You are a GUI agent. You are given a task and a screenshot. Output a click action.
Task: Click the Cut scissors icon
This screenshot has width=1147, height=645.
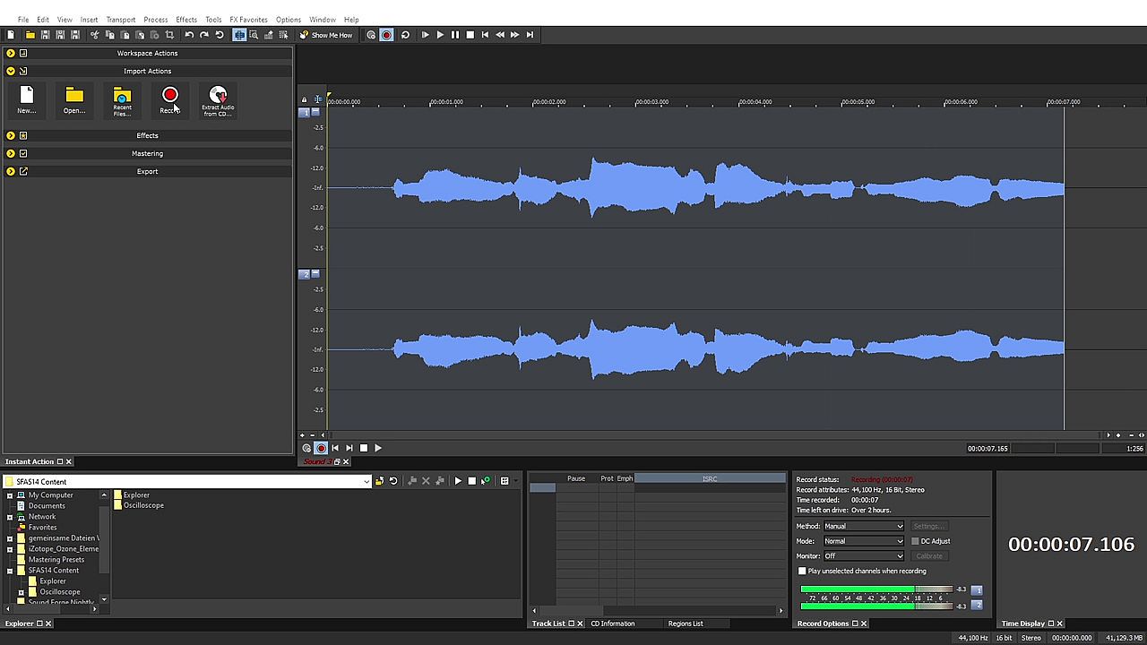point(94,35)
